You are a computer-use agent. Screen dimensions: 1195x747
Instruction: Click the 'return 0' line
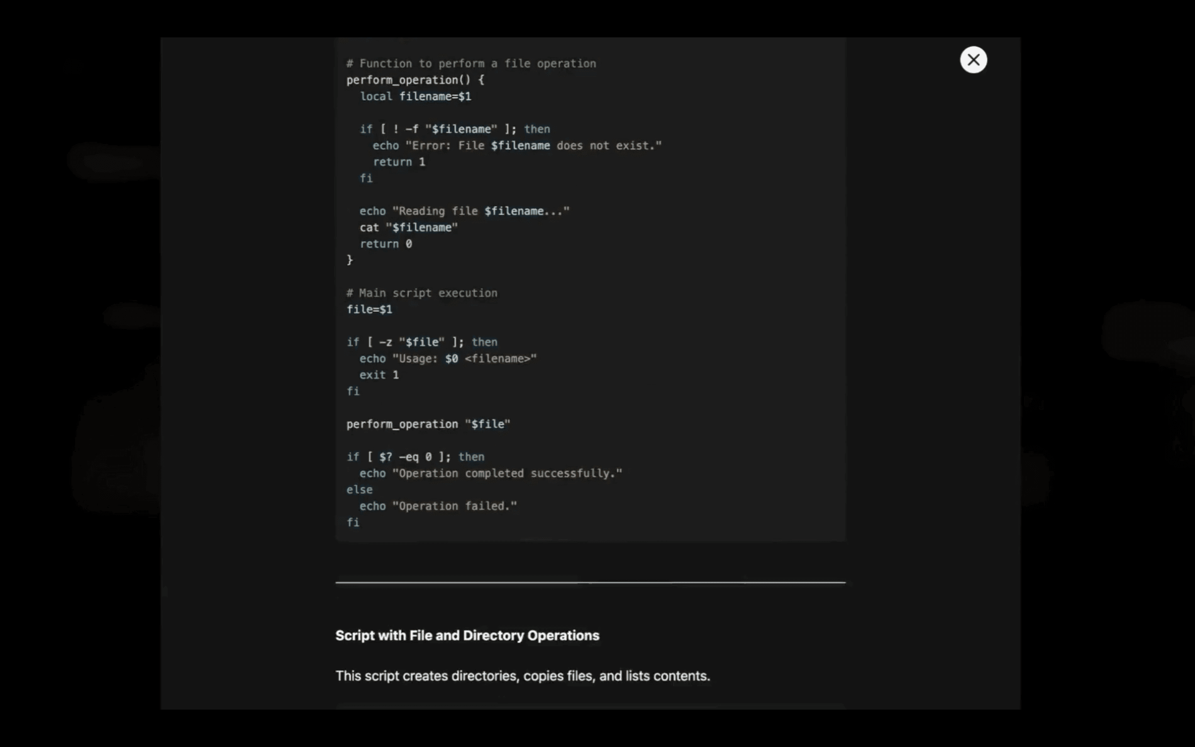click(x=385, y=244)
